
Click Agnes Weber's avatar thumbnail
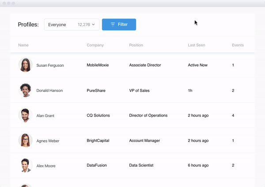tap(25, 140)
